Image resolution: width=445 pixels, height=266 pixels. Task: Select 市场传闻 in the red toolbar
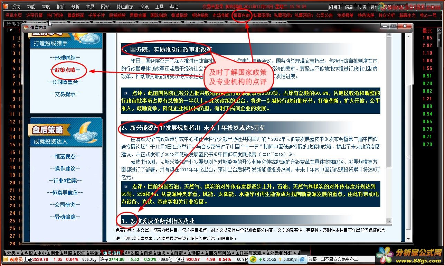tap(221, 15)
